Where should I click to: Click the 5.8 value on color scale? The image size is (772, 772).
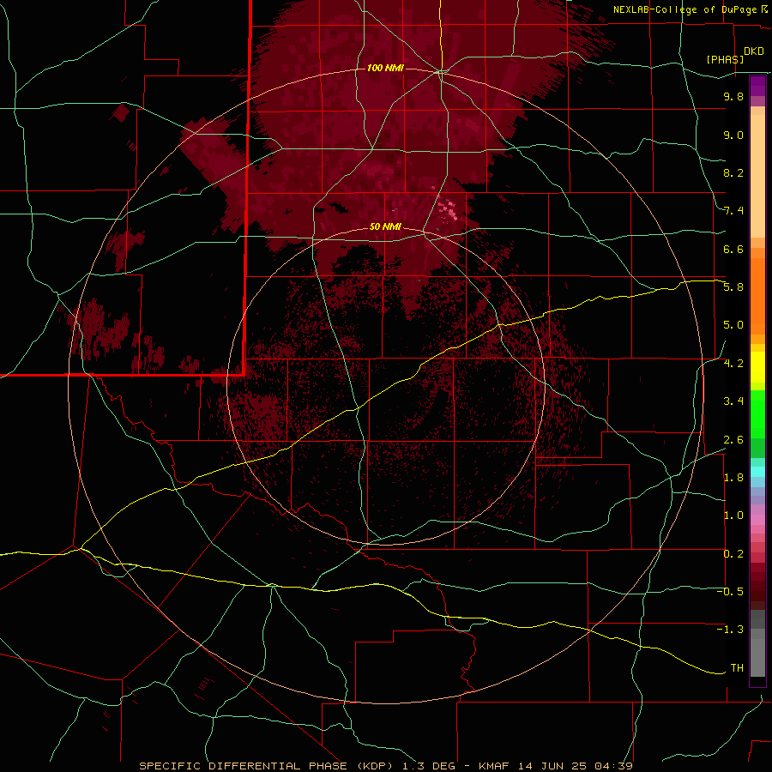(733, 287)
